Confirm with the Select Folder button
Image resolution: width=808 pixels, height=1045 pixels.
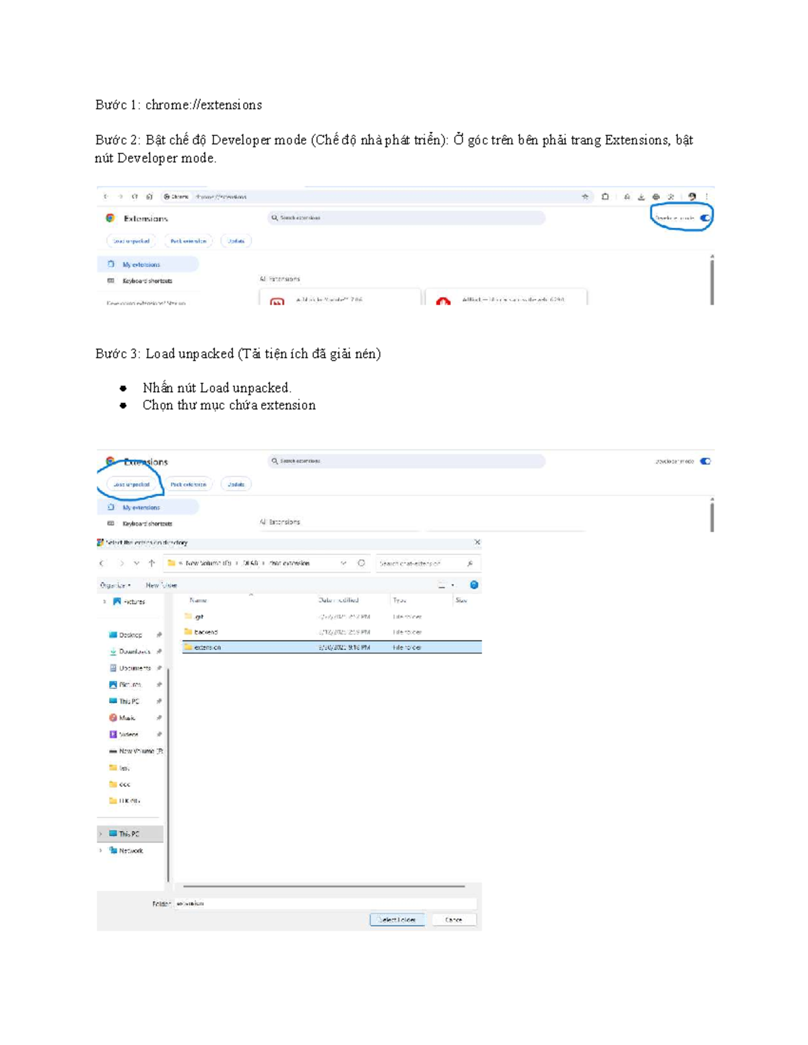[397, 920]
